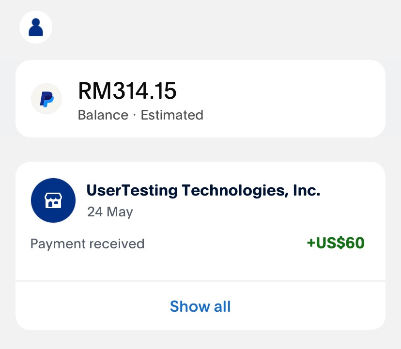Open the RM314.15 balance amount
Screen dimensions: 401x349
(127, 91)
